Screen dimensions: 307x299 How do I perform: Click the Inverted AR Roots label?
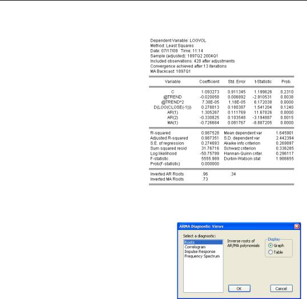(167, 174)
